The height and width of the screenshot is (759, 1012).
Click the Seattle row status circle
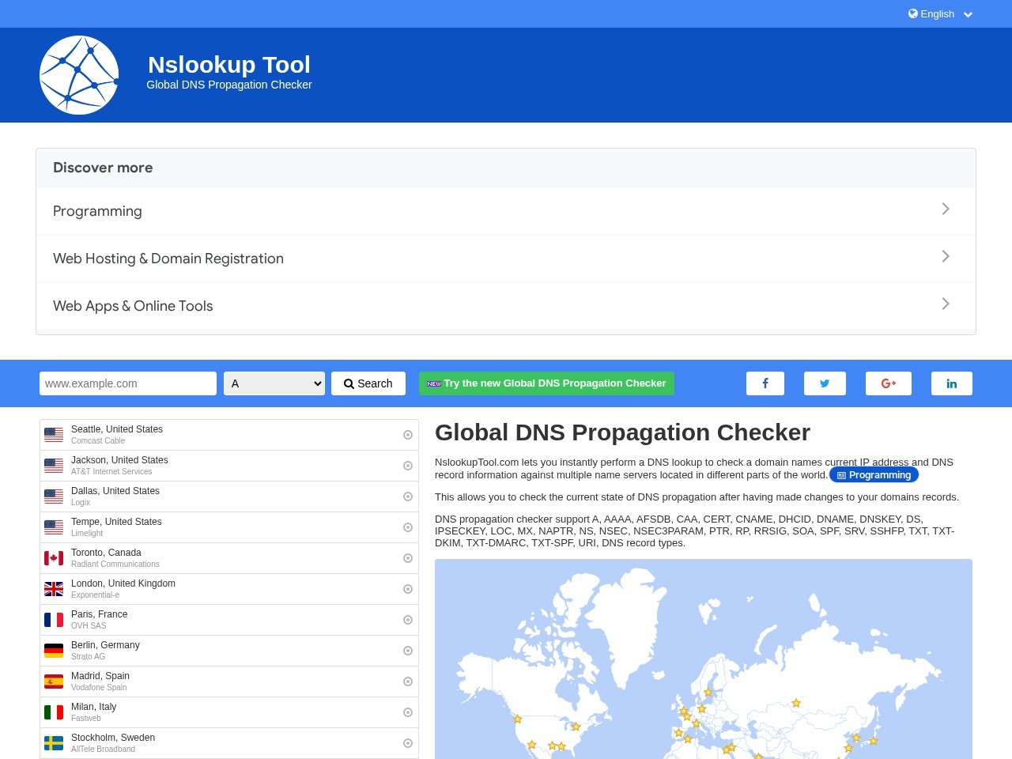pyautogui.click(x=408, y=435)
